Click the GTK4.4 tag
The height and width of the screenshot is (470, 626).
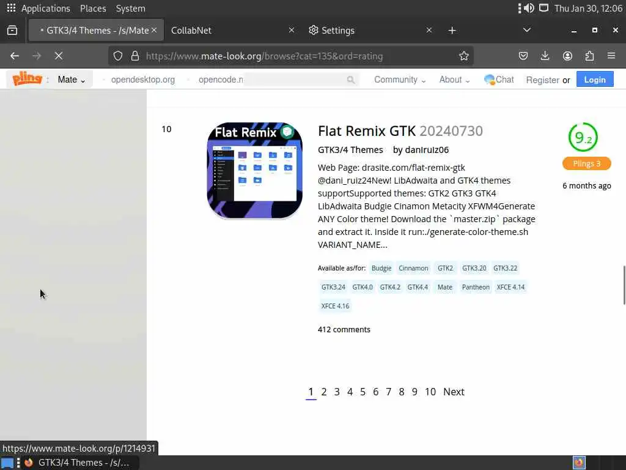pyautogui.click(x=417, y=287)
